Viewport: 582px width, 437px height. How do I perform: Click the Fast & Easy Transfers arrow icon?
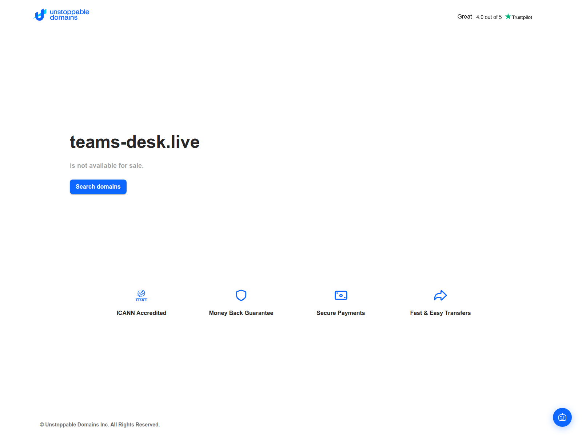click(441, 295)
